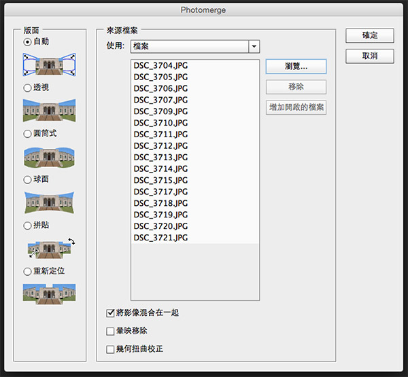The height and width of the screenshot is (377, 408).
Task: Click the 透視 perspective layout preview icon
Action: (49, 110)
